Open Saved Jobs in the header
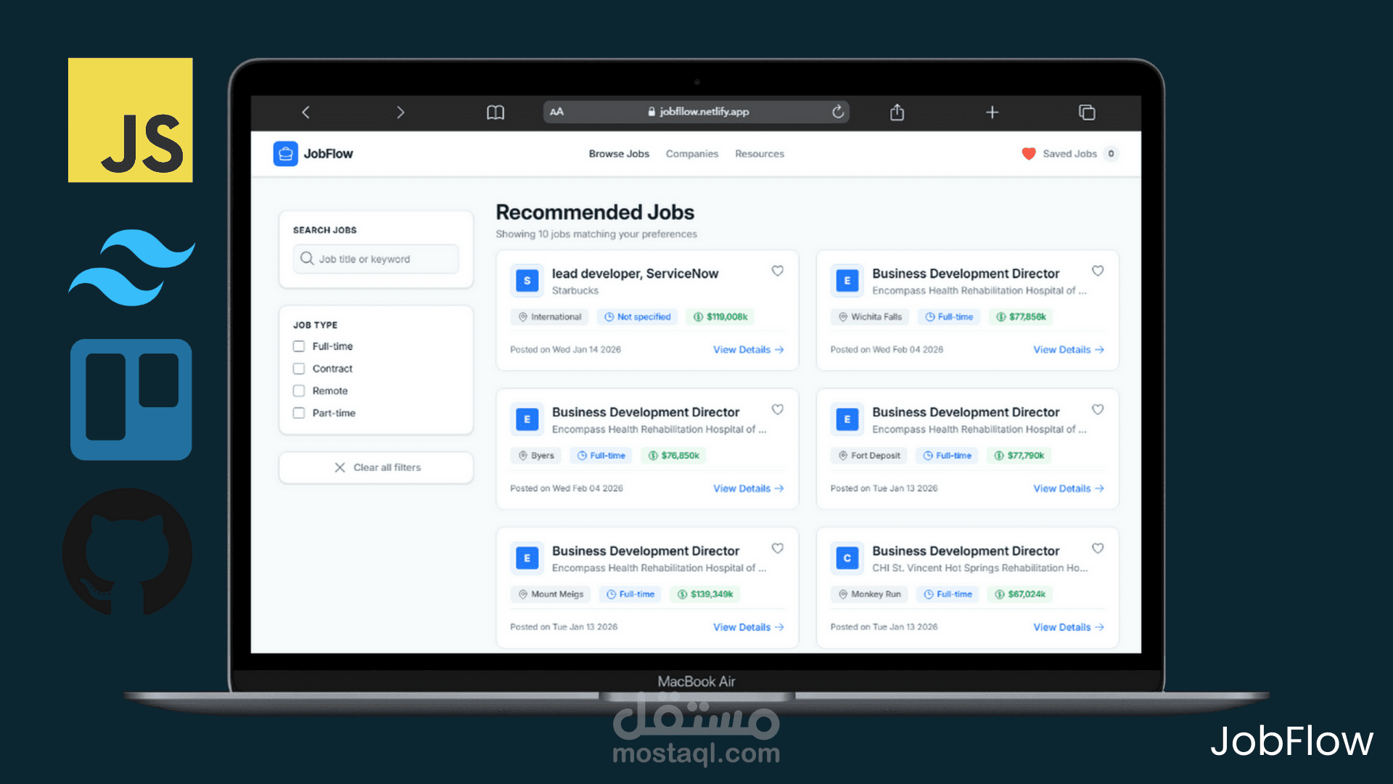1393x784 pixels. pos(1069,154)
